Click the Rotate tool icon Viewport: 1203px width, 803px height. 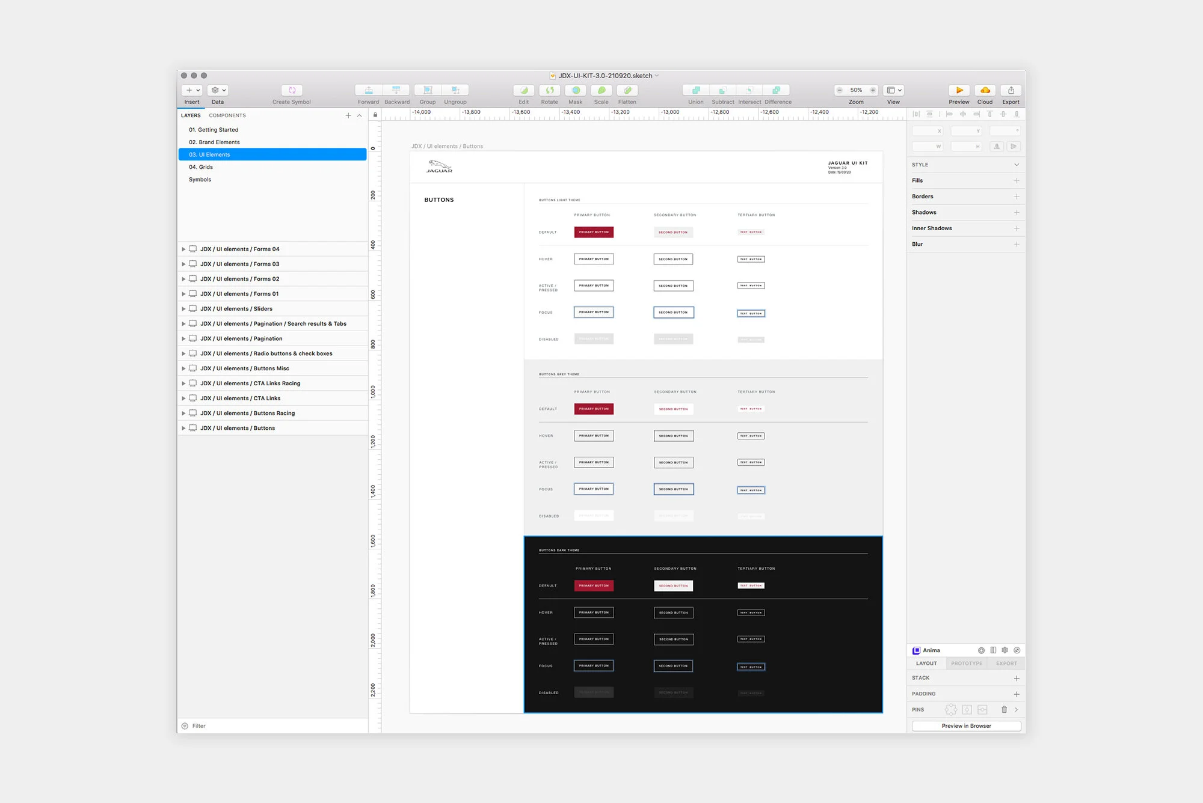549,90
